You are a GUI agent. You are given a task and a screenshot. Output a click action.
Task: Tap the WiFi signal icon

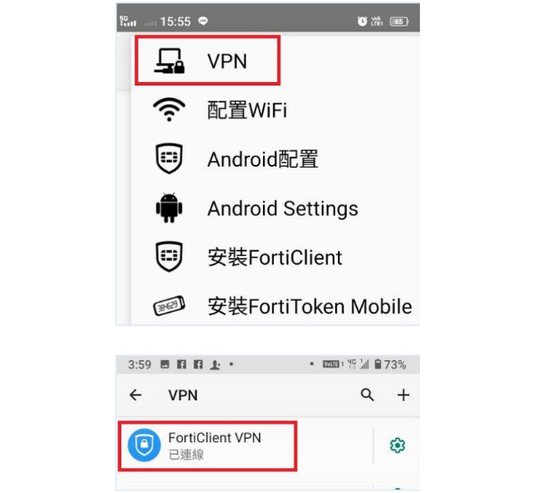click(169, 110)
